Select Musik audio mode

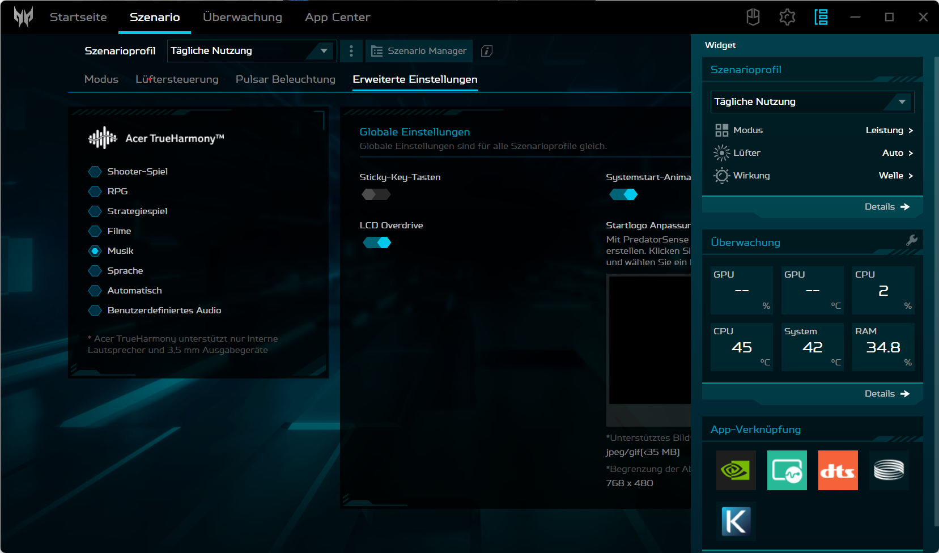point(95,251)
